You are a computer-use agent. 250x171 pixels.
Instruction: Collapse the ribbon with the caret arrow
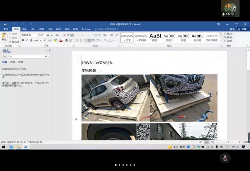coord(247,46)
